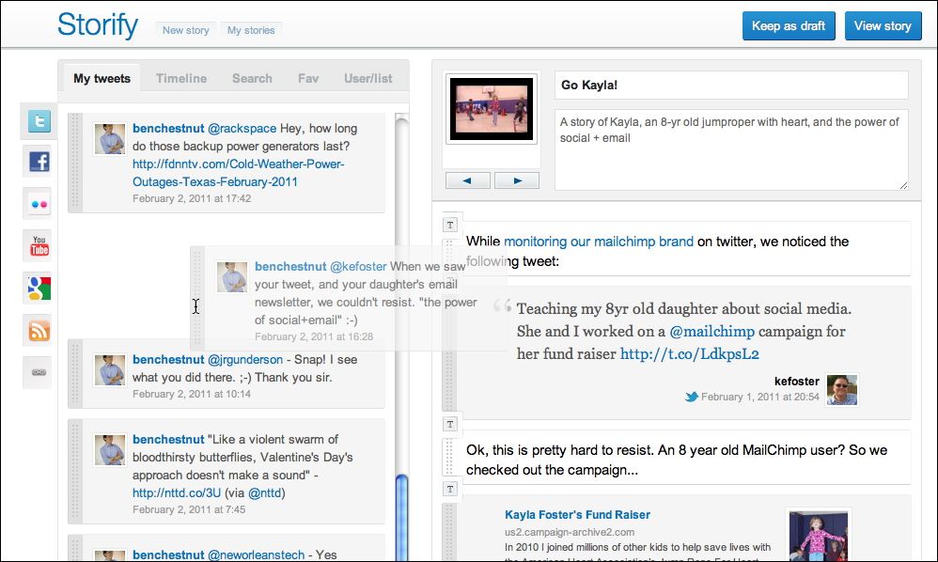Click the Storify logo
The image size is (938, 562).
[x=98, y=25]
